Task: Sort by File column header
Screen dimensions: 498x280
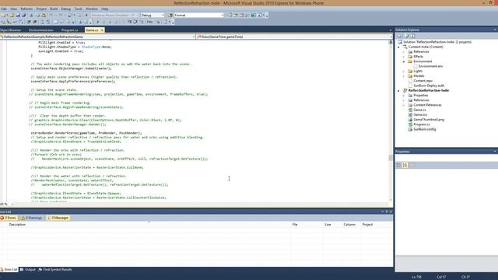Action: click(x=295, y=225)
